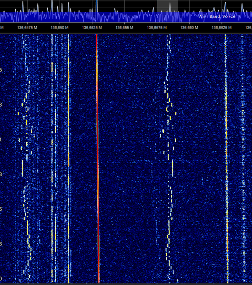Click the 136,6575 M frequency label
This screenshot has width=252, height=285.
pyautogui.click(x=157, y=28)
